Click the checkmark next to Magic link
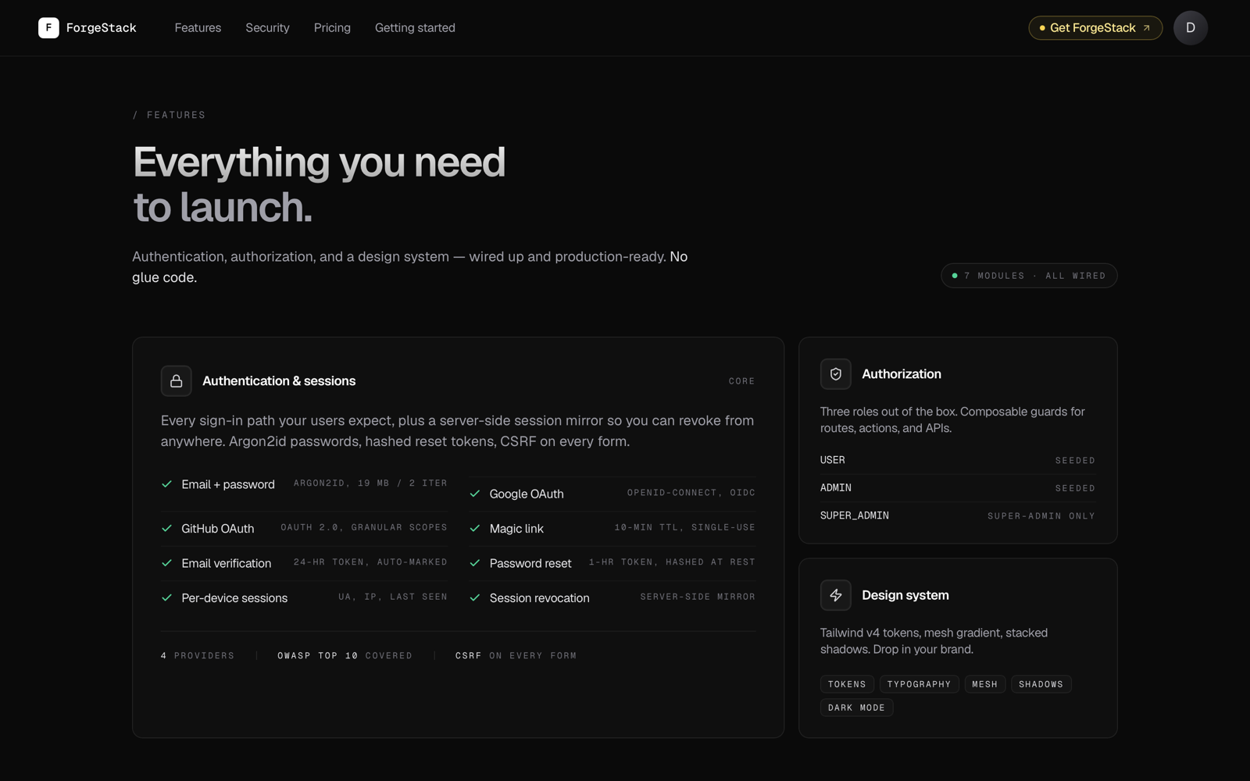 tap(475, 529)
